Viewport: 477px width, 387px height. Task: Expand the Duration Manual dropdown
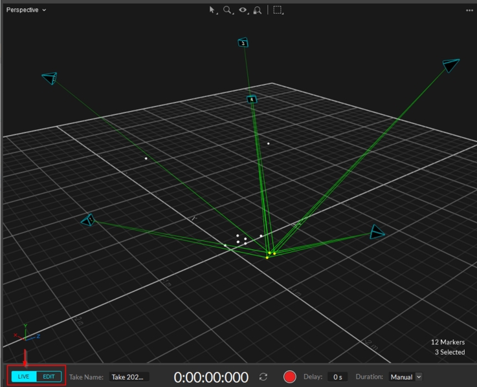(406, 377)
